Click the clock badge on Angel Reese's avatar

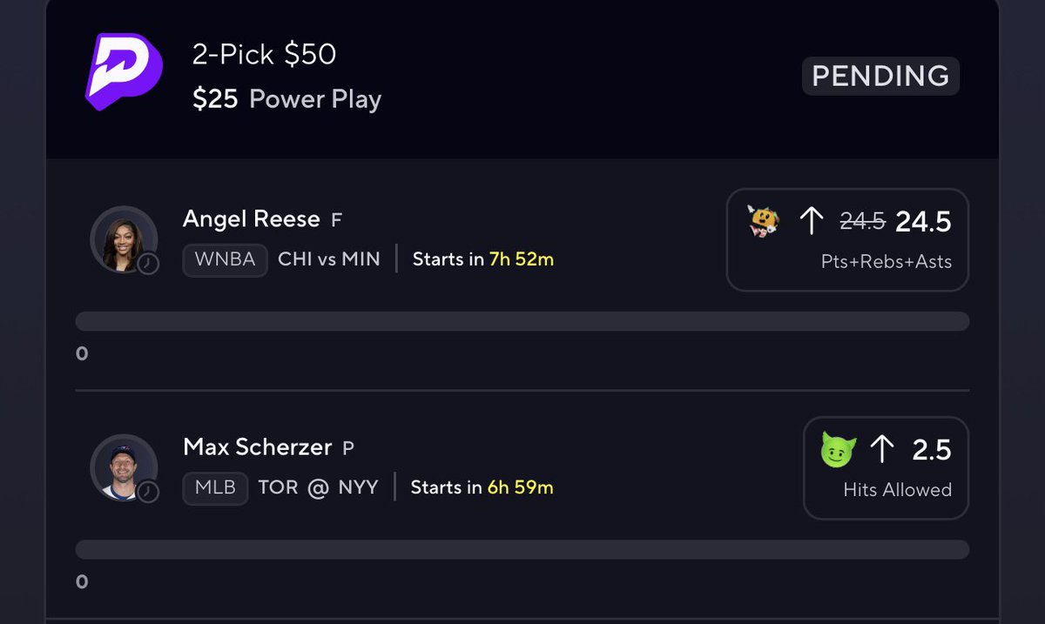pyautogui.click(x=148, y=263)
